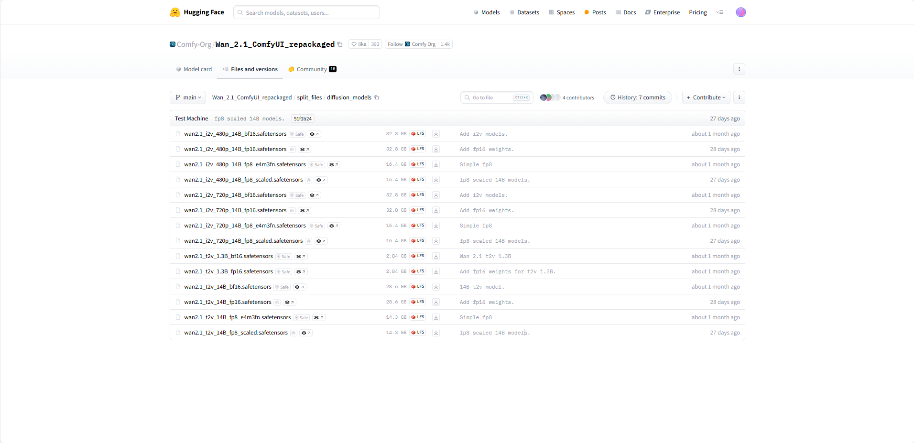The height and width of the screenshot is (443, 914).
Task: Select the Files and versions tab
Action: click(x=250, y=69)
